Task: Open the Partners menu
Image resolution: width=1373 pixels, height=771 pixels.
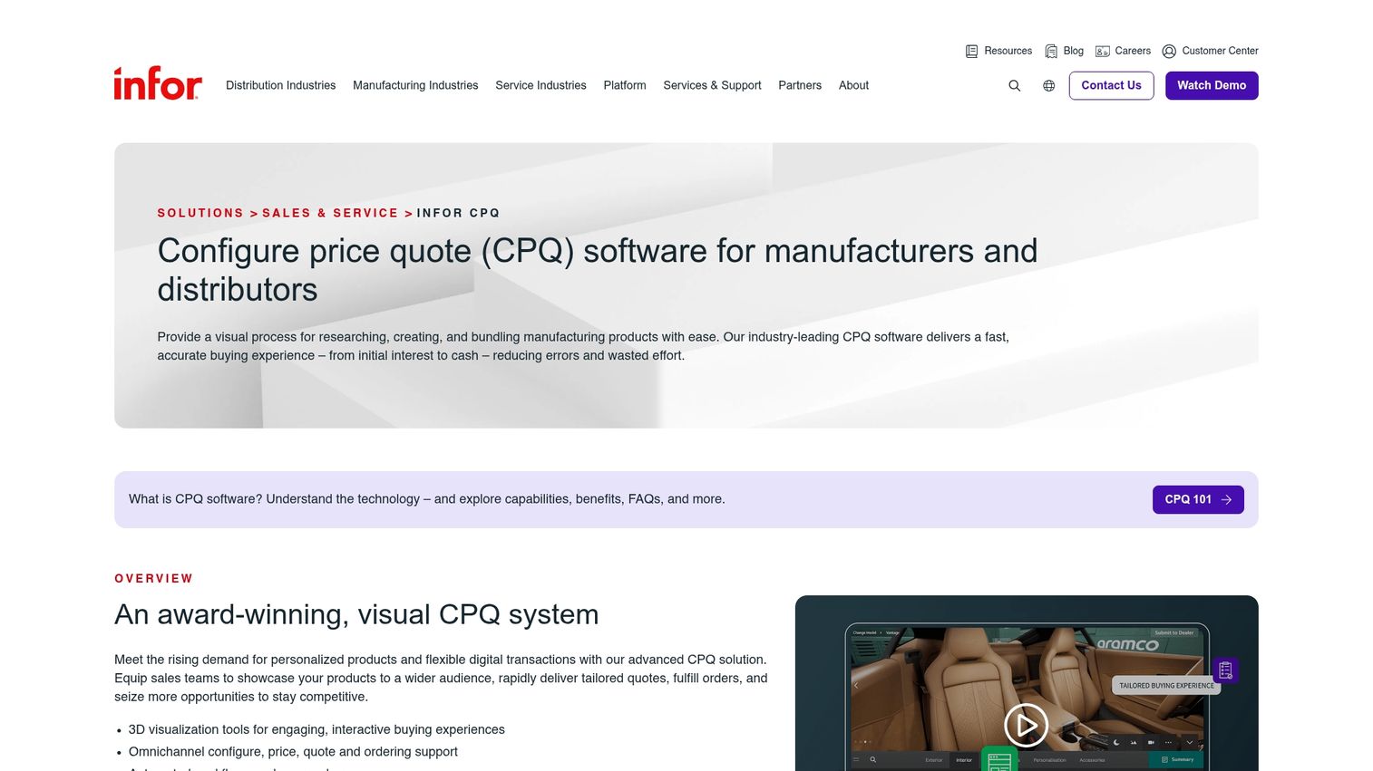Action: (x=800, y=85)
